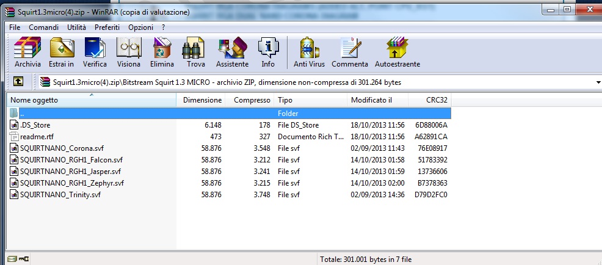Open the Trova search tool
The width and height of the screenshot is (602, 265).
tap(196, 53)
